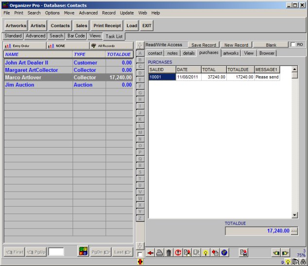Open the Web menu
The width and height of the screenshot is (308, 266).
tap(142, 13)
